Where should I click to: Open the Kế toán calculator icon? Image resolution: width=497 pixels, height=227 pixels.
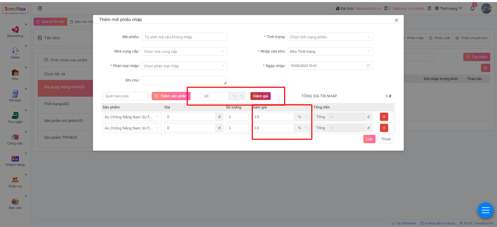tap(15, 94)
